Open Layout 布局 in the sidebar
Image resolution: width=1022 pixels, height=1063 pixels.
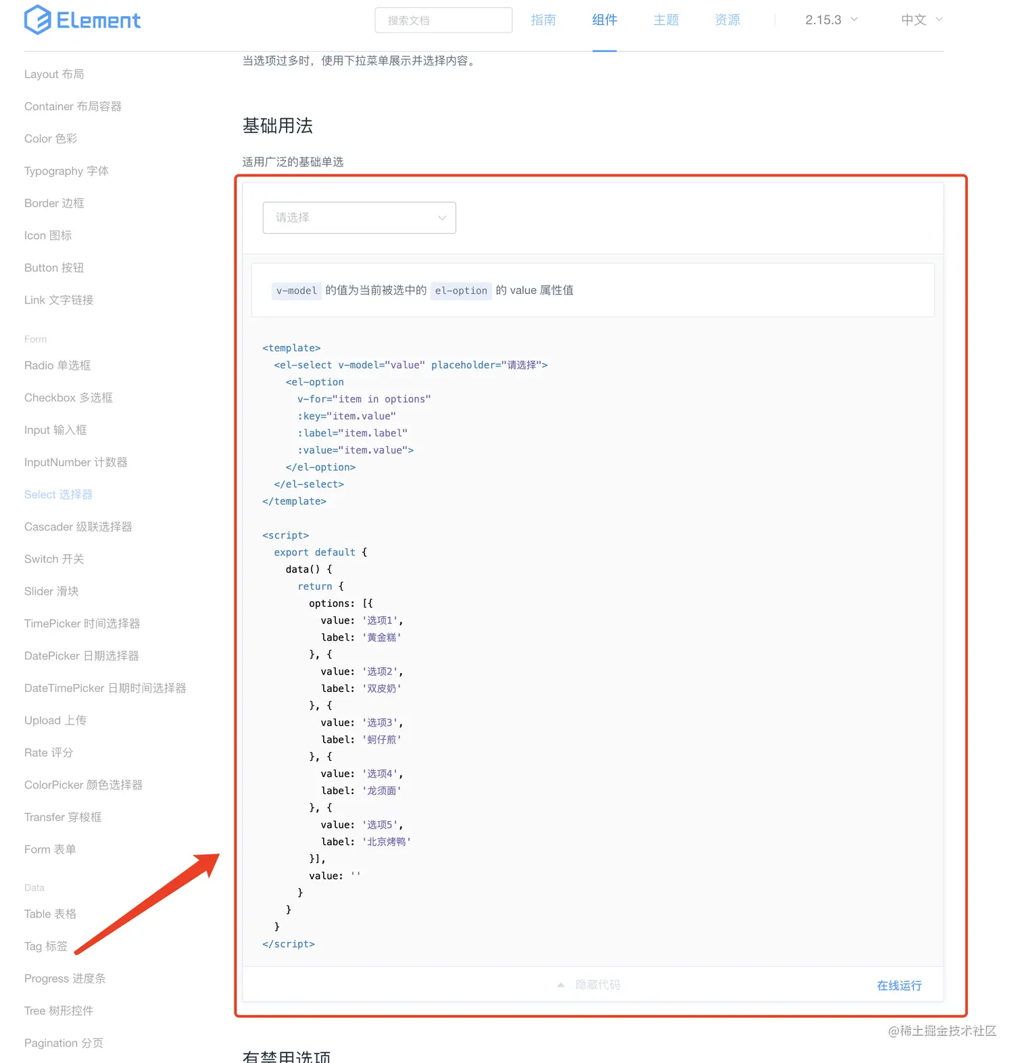pyautogui.click(x=54, y=74)
